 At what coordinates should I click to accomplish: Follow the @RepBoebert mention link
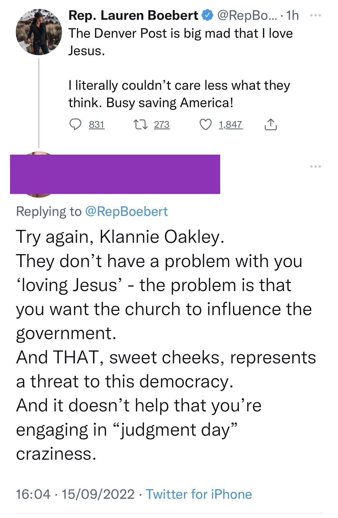pyautogui.click(x=126, y=211)
